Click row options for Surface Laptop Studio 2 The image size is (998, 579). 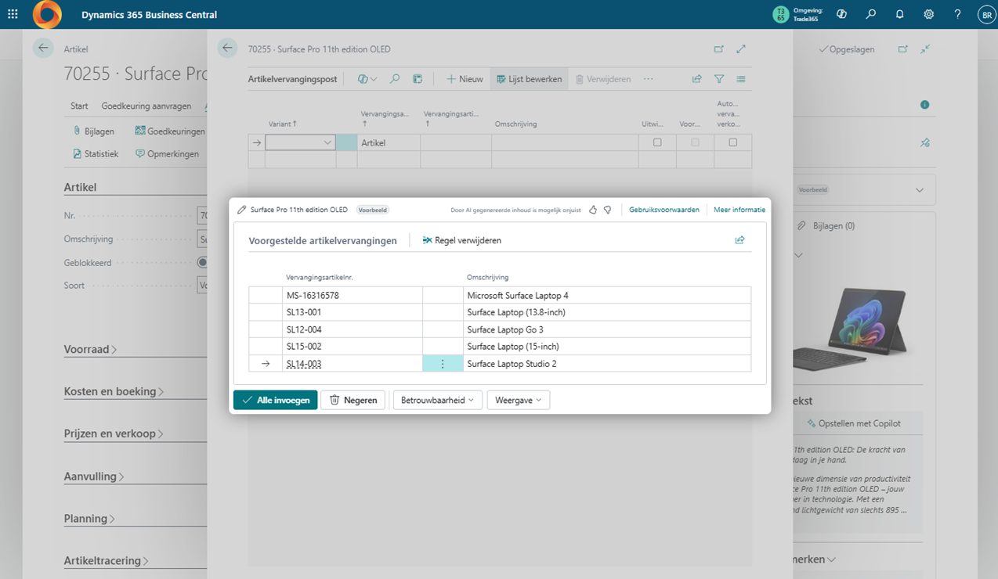click(x=443, y=364)
